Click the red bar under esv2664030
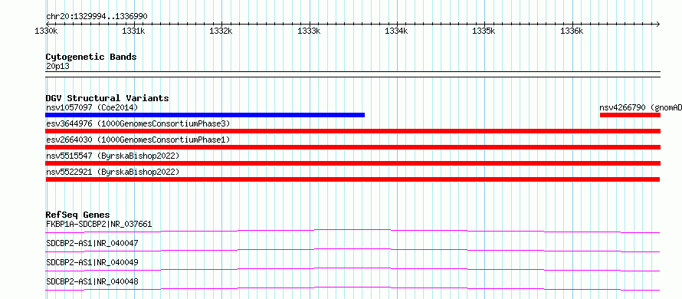Image resolution: width=682 pixels, height=299 pixels. click(352, 147)
